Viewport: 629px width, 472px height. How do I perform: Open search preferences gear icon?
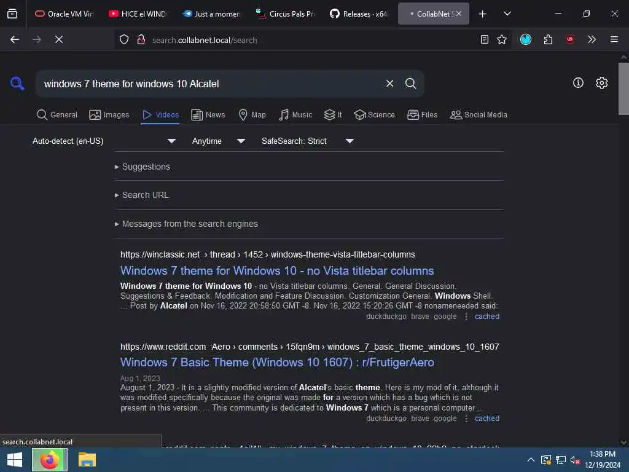[601, 83]
